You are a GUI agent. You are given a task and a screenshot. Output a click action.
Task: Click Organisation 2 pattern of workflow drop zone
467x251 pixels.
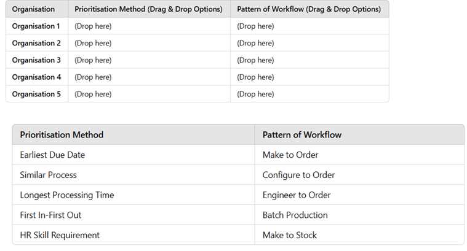(255, 44)
